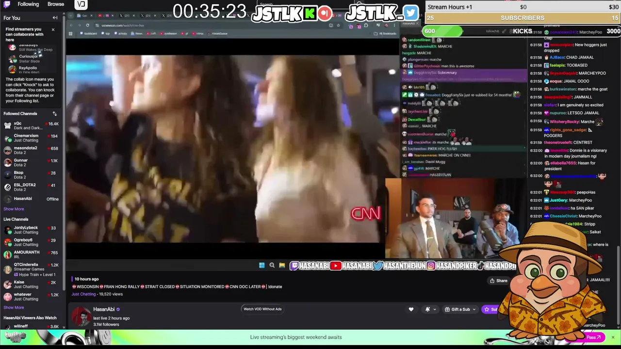Toggle follow heart for HasanAbi
Screen dimensions: 621x349
point(411,309)
